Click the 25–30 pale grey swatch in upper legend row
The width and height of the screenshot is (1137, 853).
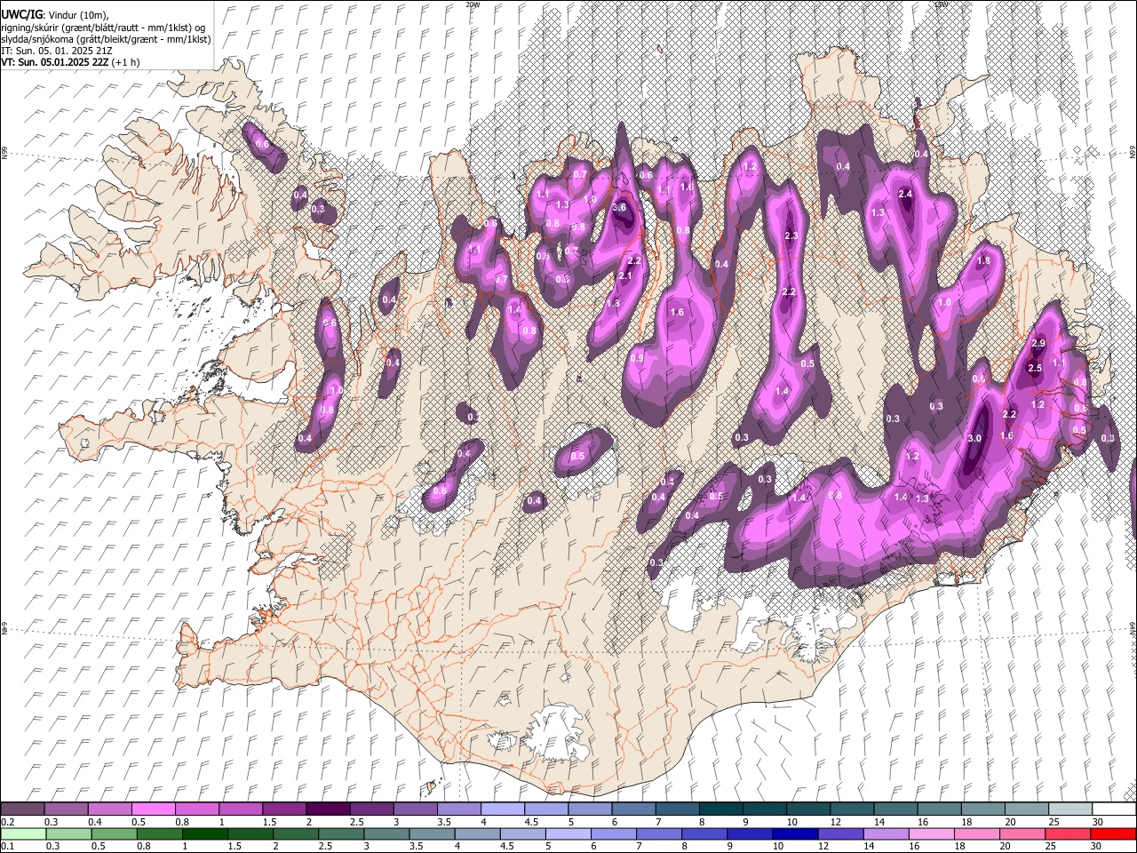click(1069, 809)
